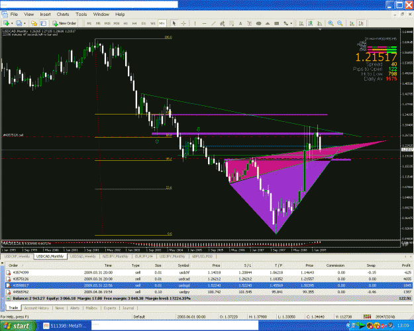Sort orders by Profit column header

(406, 265)
